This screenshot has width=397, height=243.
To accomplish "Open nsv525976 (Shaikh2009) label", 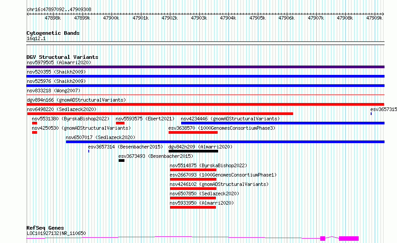I will click(56, 81).
